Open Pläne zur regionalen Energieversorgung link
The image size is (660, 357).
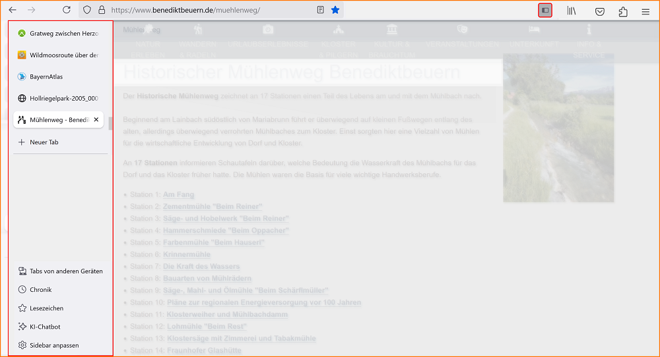[x=264, y=302]
